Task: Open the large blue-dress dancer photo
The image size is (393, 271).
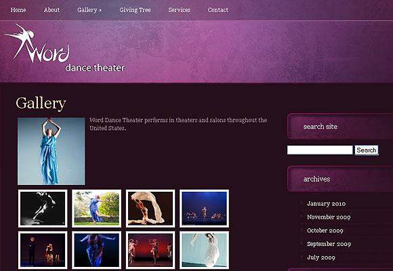Action: 51,151
